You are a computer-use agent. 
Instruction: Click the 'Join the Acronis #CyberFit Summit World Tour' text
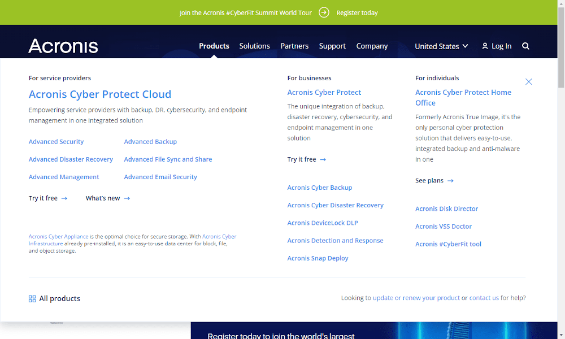coord(245,13)
